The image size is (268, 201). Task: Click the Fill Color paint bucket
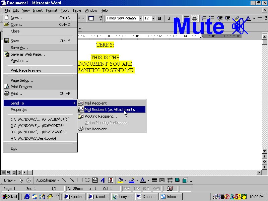point(120,180)
